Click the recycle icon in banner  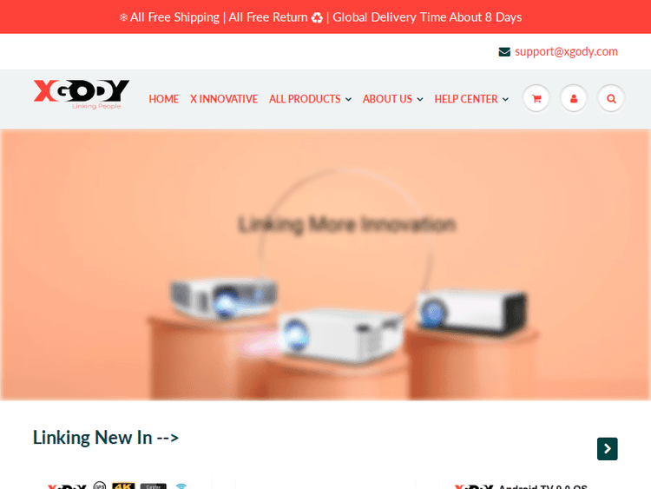(x=317, y=17)
